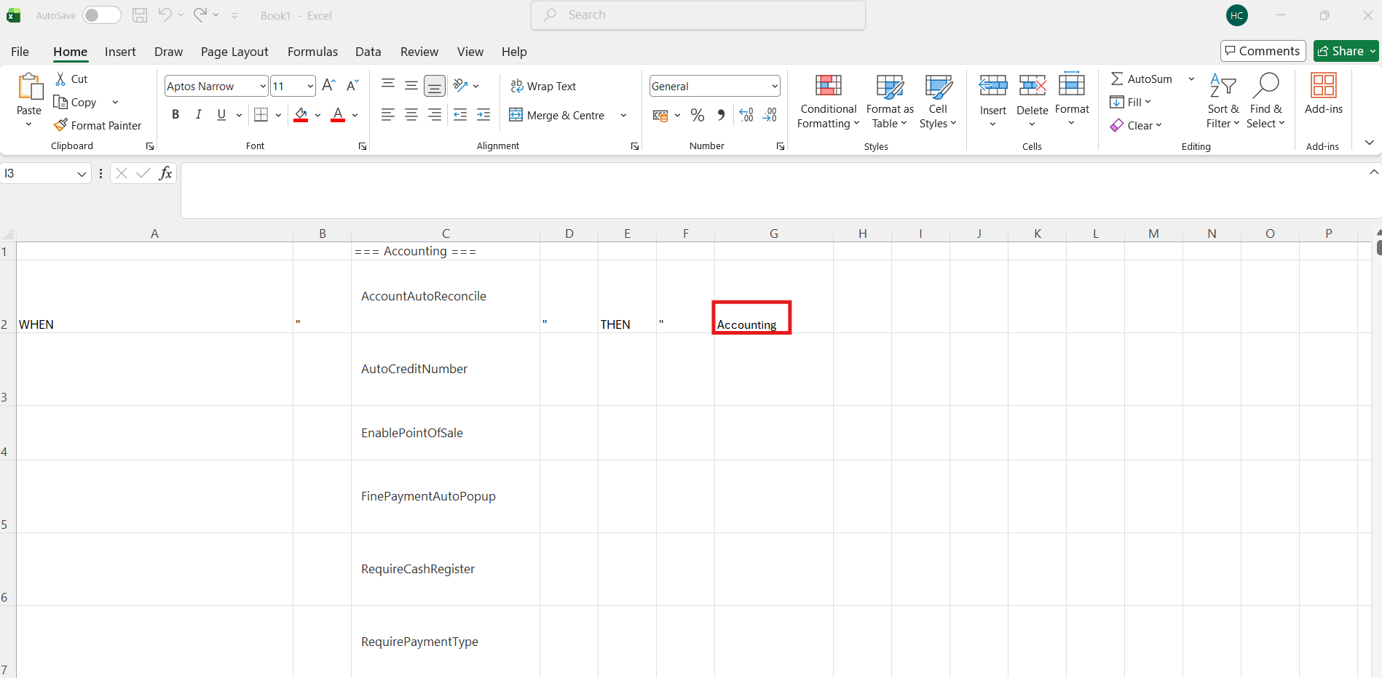
Task: Apply the red font colour swatch
Action: point(338,115)
